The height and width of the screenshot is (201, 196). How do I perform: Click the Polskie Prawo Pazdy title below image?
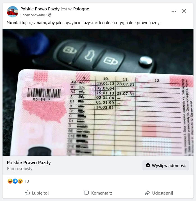tap(29, 163)
